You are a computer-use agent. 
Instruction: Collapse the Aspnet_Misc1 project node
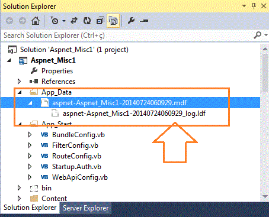tap(9, 60)
